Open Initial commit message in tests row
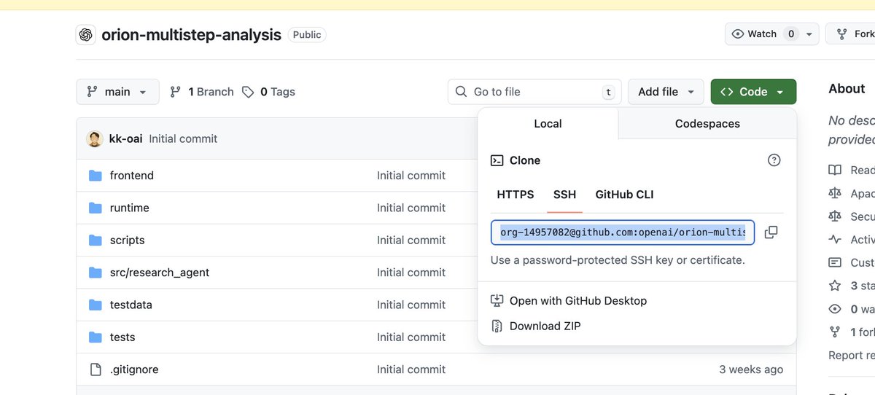The image size is (875, 395). (411, 337)
